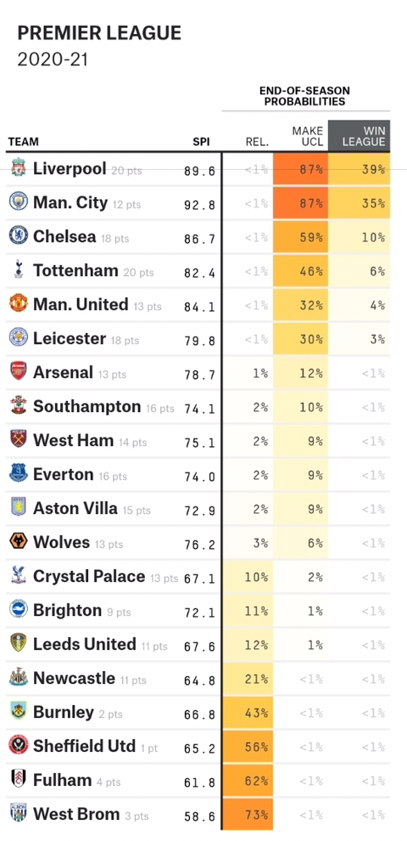Sort by MAKE UCL column header
This screenshot has width=407, height=841.
pos(308,136)
